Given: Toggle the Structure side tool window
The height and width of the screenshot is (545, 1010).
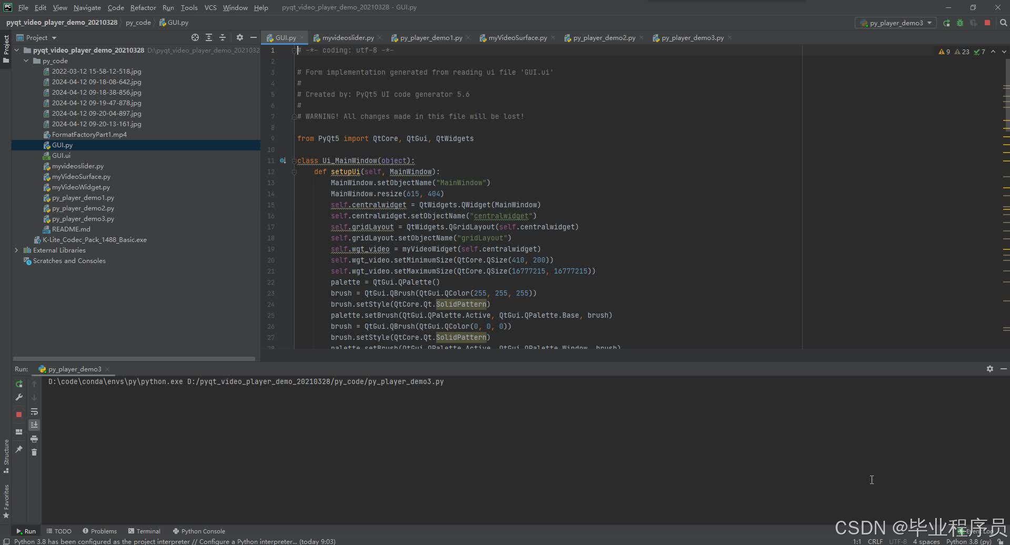Looking at the screenshot, I should coord(6,456).
